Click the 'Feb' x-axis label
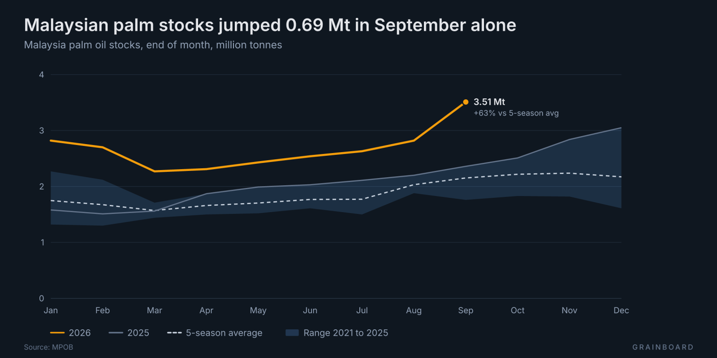The height and width of the screenshot is (358, 717). (x=103, y=311)
